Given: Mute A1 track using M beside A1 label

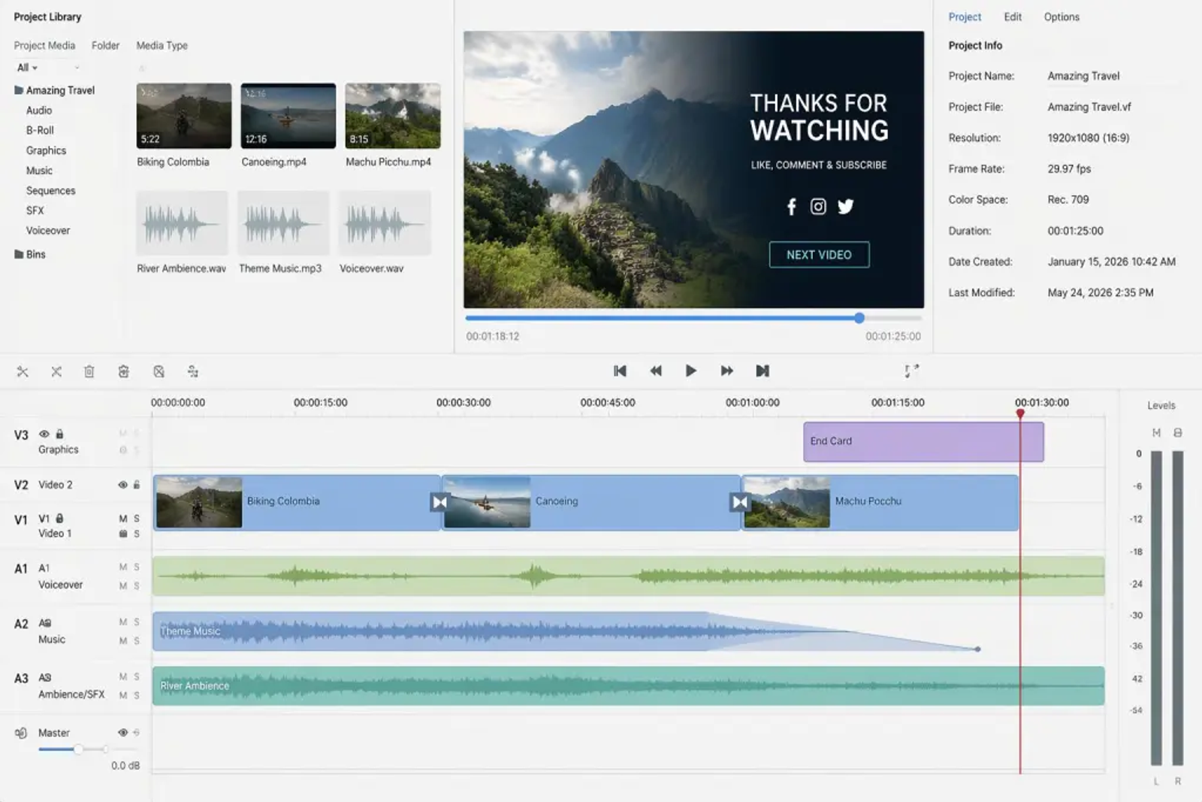Looking at the screenshot, I should click(123, 567).
